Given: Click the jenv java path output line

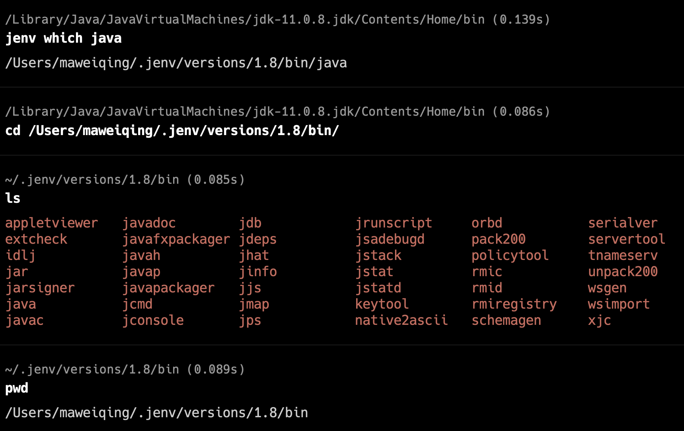Looking at the screenshot, I should point(176,63).
